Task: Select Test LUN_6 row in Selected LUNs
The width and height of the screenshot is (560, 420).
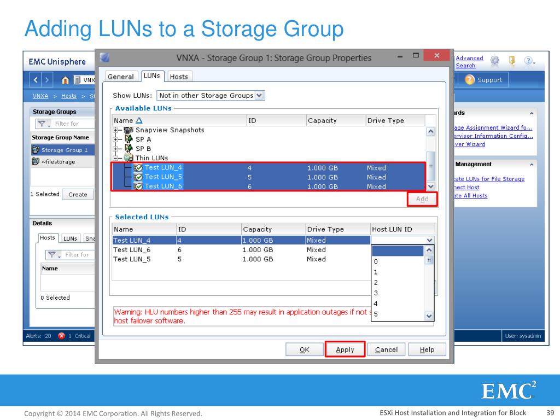Action: tap(241, 249)
